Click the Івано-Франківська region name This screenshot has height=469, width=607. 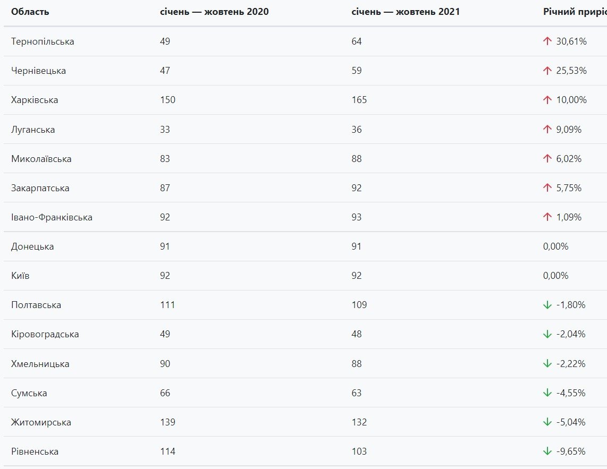(52, 217)
